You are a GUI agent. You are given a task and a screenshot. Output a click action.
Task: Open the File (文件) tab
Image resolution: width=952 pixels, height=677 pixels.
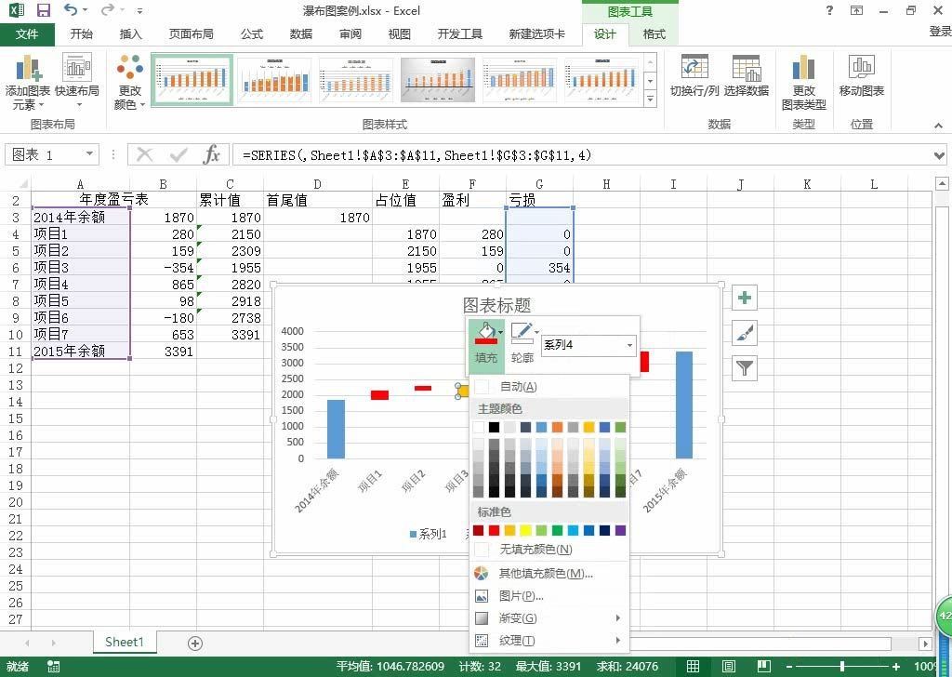pyautogui.click(x=27, y=34)
